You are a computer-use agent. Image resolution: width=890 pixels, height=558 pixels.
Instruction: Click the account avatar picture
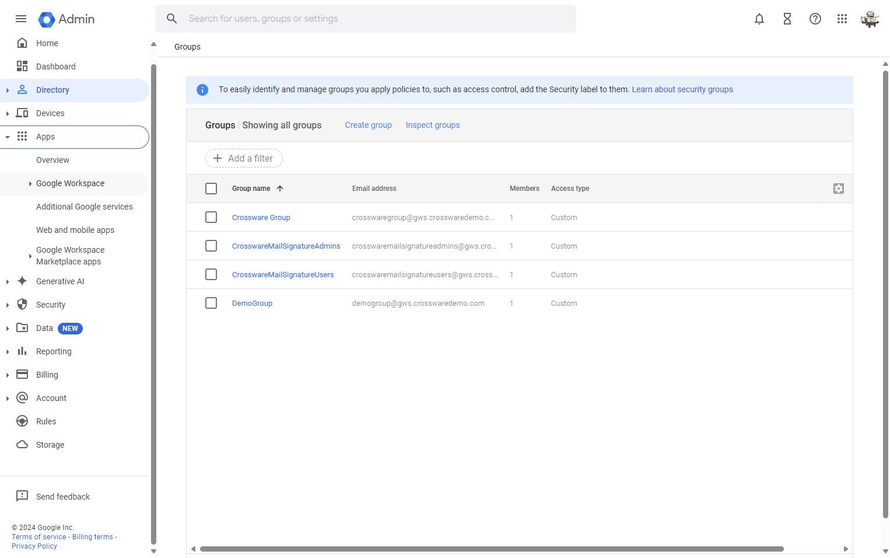click(x=869, y=19)
